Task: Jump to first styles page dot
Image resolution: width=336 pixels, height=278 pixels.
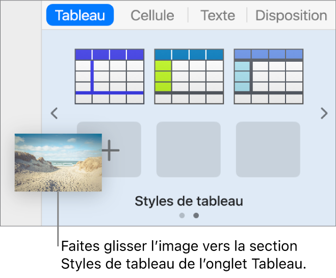Action: [x=182, y=215]
